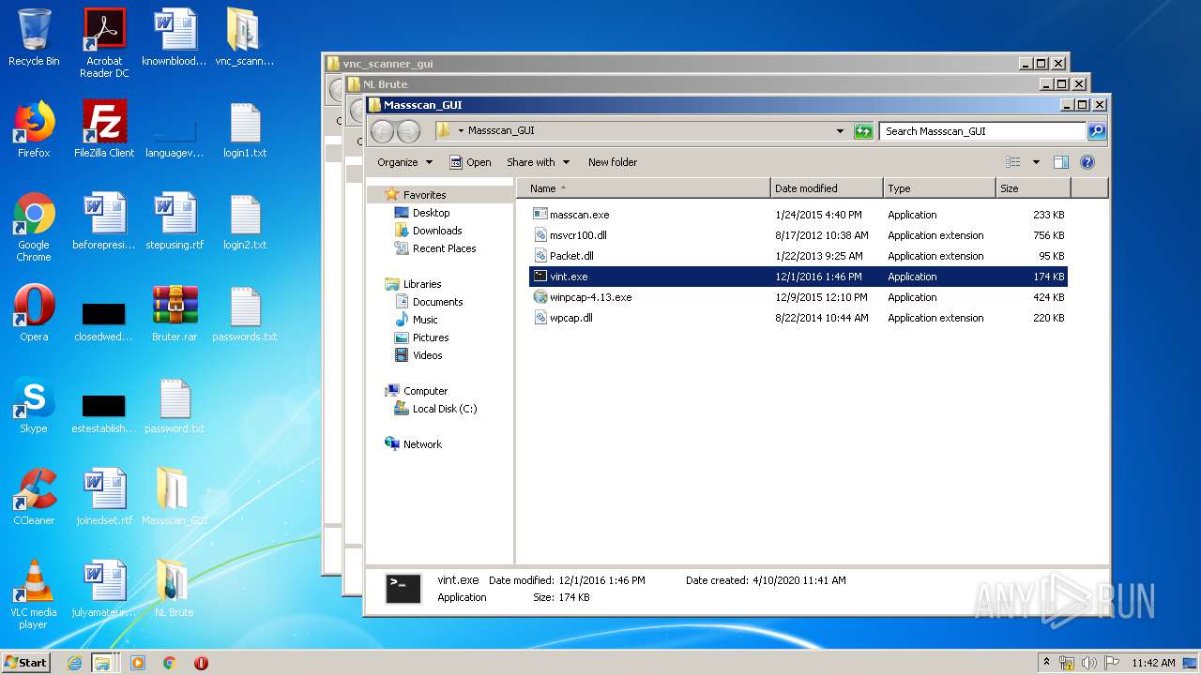Viewport: 1201px width, 675px height.
Task: Toggle the preview pane button
Action: (x=1061, y=162)
